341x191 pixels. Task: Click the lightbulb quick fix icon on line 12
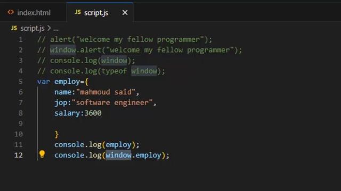(x=42, y=154)
